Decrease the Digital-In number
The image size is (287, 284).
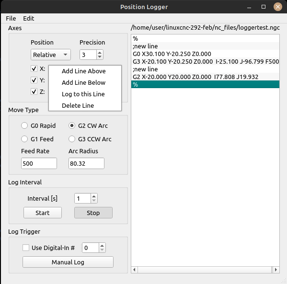tap(102, 250)
